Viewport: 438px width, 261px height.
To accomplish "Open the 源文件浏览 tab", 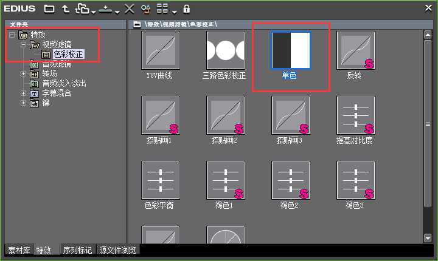I will (117, 250).
